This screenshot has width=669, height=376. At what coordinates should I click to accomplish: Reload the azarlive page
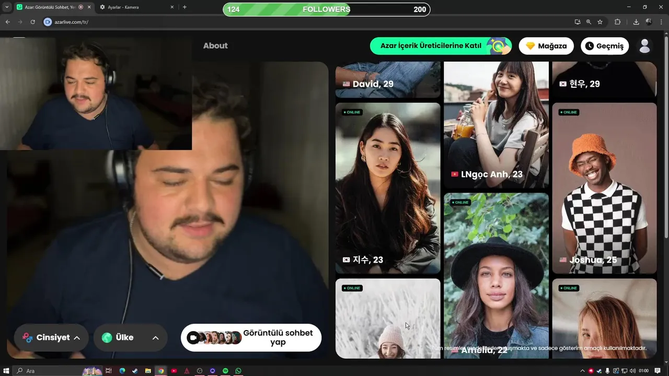click(32, 22)
